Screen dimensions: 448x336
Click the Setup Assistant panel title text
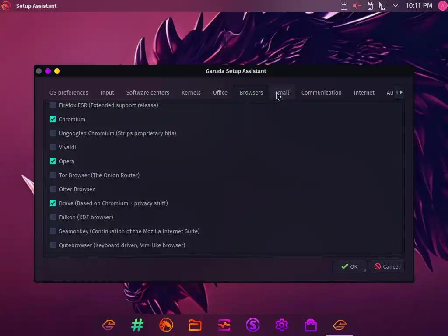(x=36, y=6)
